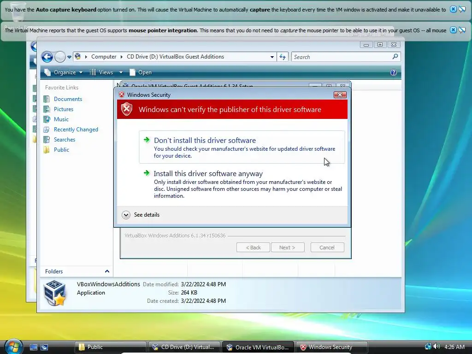This screenshot has height=354, width=472.
Task: Choose Don't install this driver software
Action: tap(242, 147)
